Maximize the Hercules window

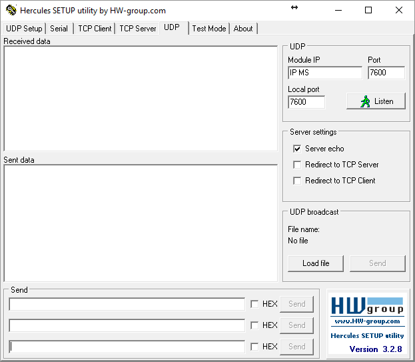368,10
